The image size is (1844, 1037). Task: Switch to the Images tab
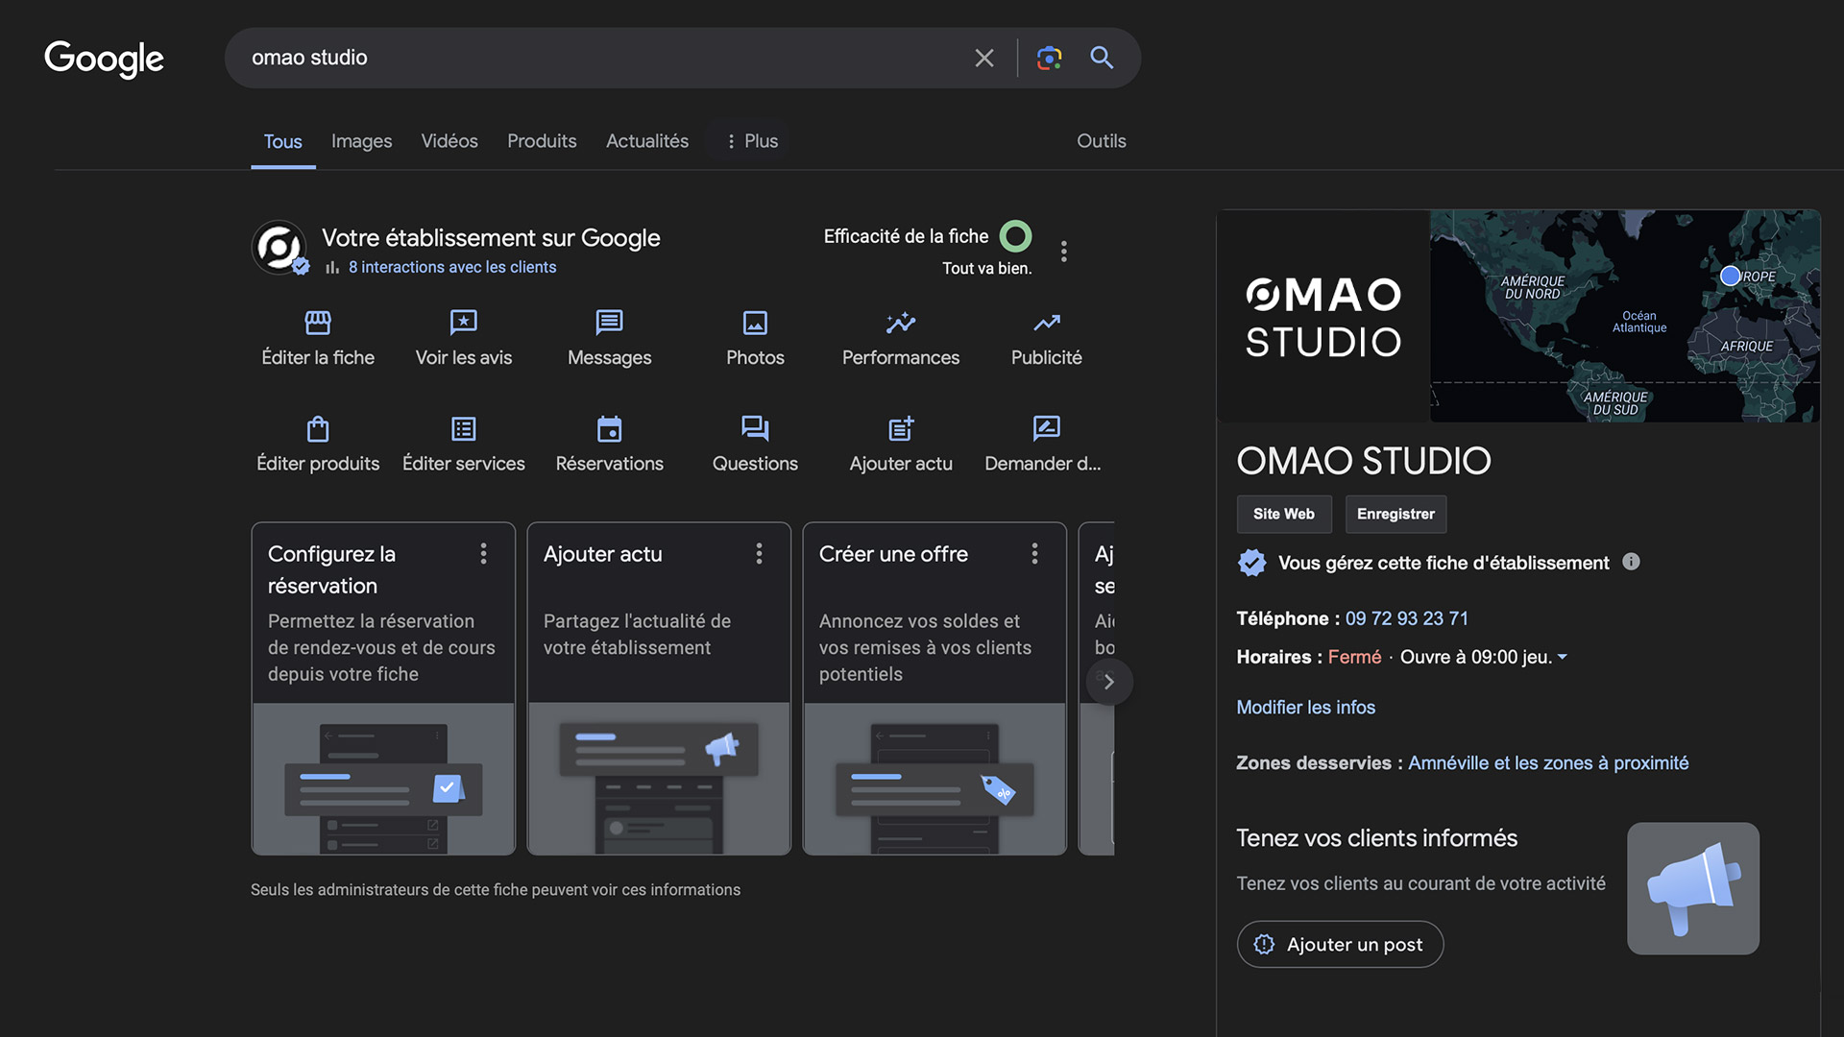click(x=361, y=141)
